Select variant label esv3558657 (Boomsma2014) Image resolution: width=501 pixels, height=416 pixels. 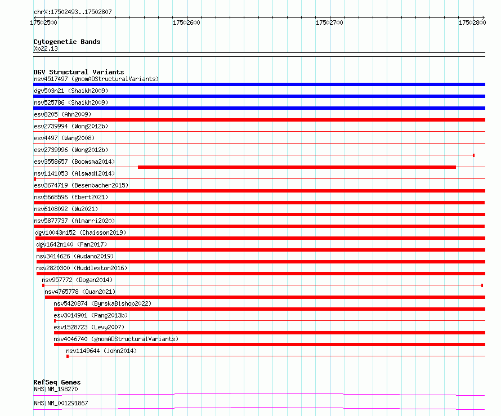point(74,162)
